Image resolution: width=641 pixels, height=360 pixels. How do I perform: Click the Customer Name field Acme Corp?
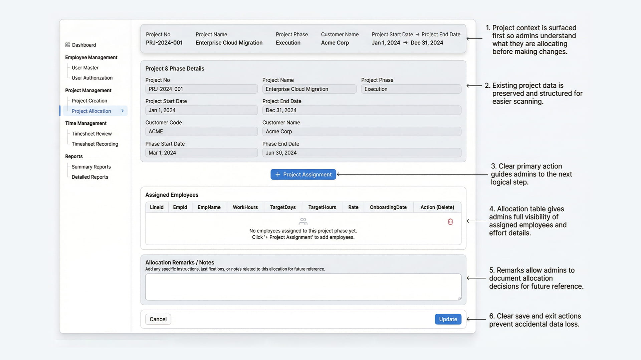point(362,132)
